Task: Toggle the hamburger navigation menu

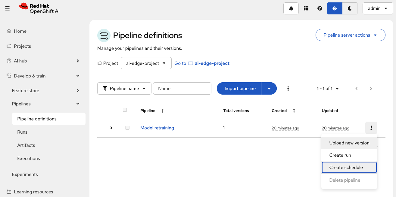Action: (x=8, y=8)
